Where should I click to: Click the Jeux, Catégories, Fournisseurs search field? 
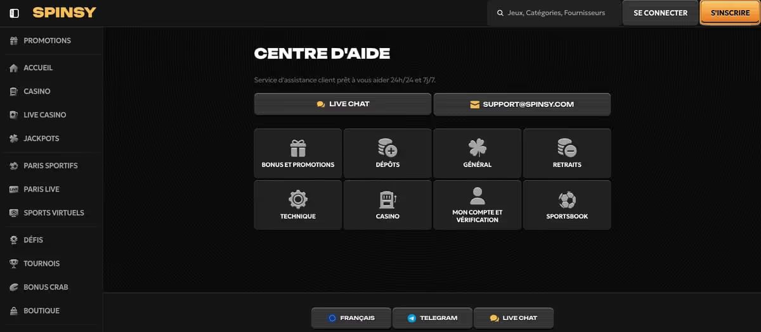click(x=554, y=13)
